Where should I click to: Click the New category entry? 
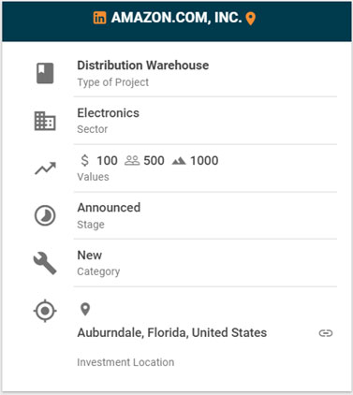click(90, 256)
